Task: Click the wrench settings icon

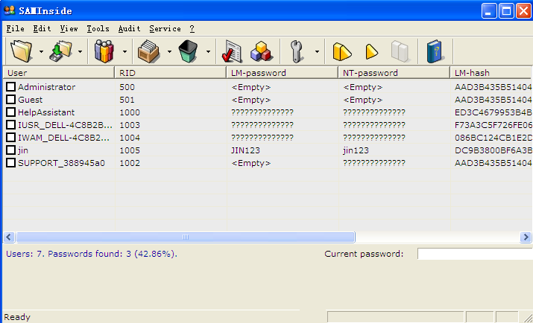Action: coord(297,51)
